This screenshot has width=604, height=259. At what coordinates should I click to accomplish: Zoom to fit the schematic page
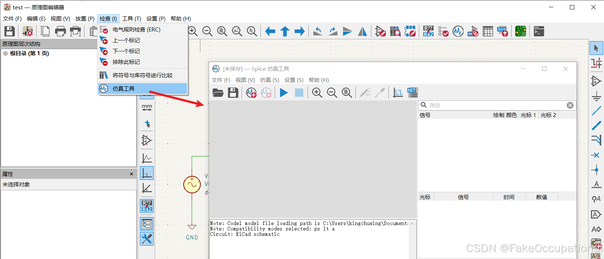[222, 31]
